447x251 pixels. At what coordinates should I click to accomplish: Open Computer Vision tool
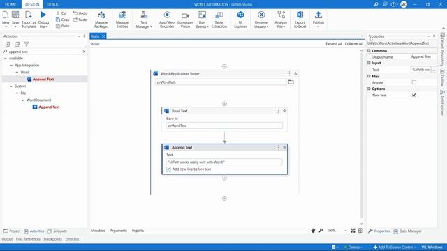185,20
